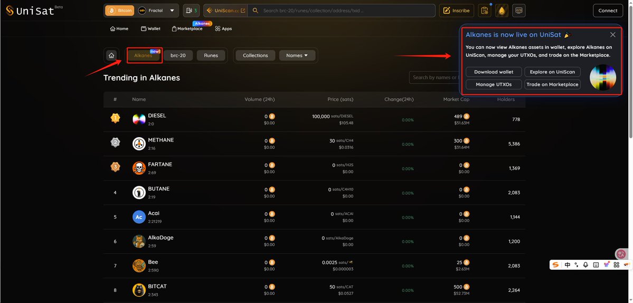633x303 pixels.
Task: Click the FARTANE skull token icon
Action: [x=139, y=168]
